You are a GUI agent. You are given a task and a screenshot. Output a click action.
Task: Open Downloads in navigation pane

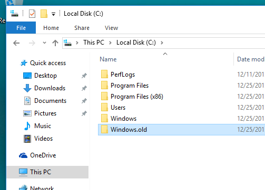[50, 88]
